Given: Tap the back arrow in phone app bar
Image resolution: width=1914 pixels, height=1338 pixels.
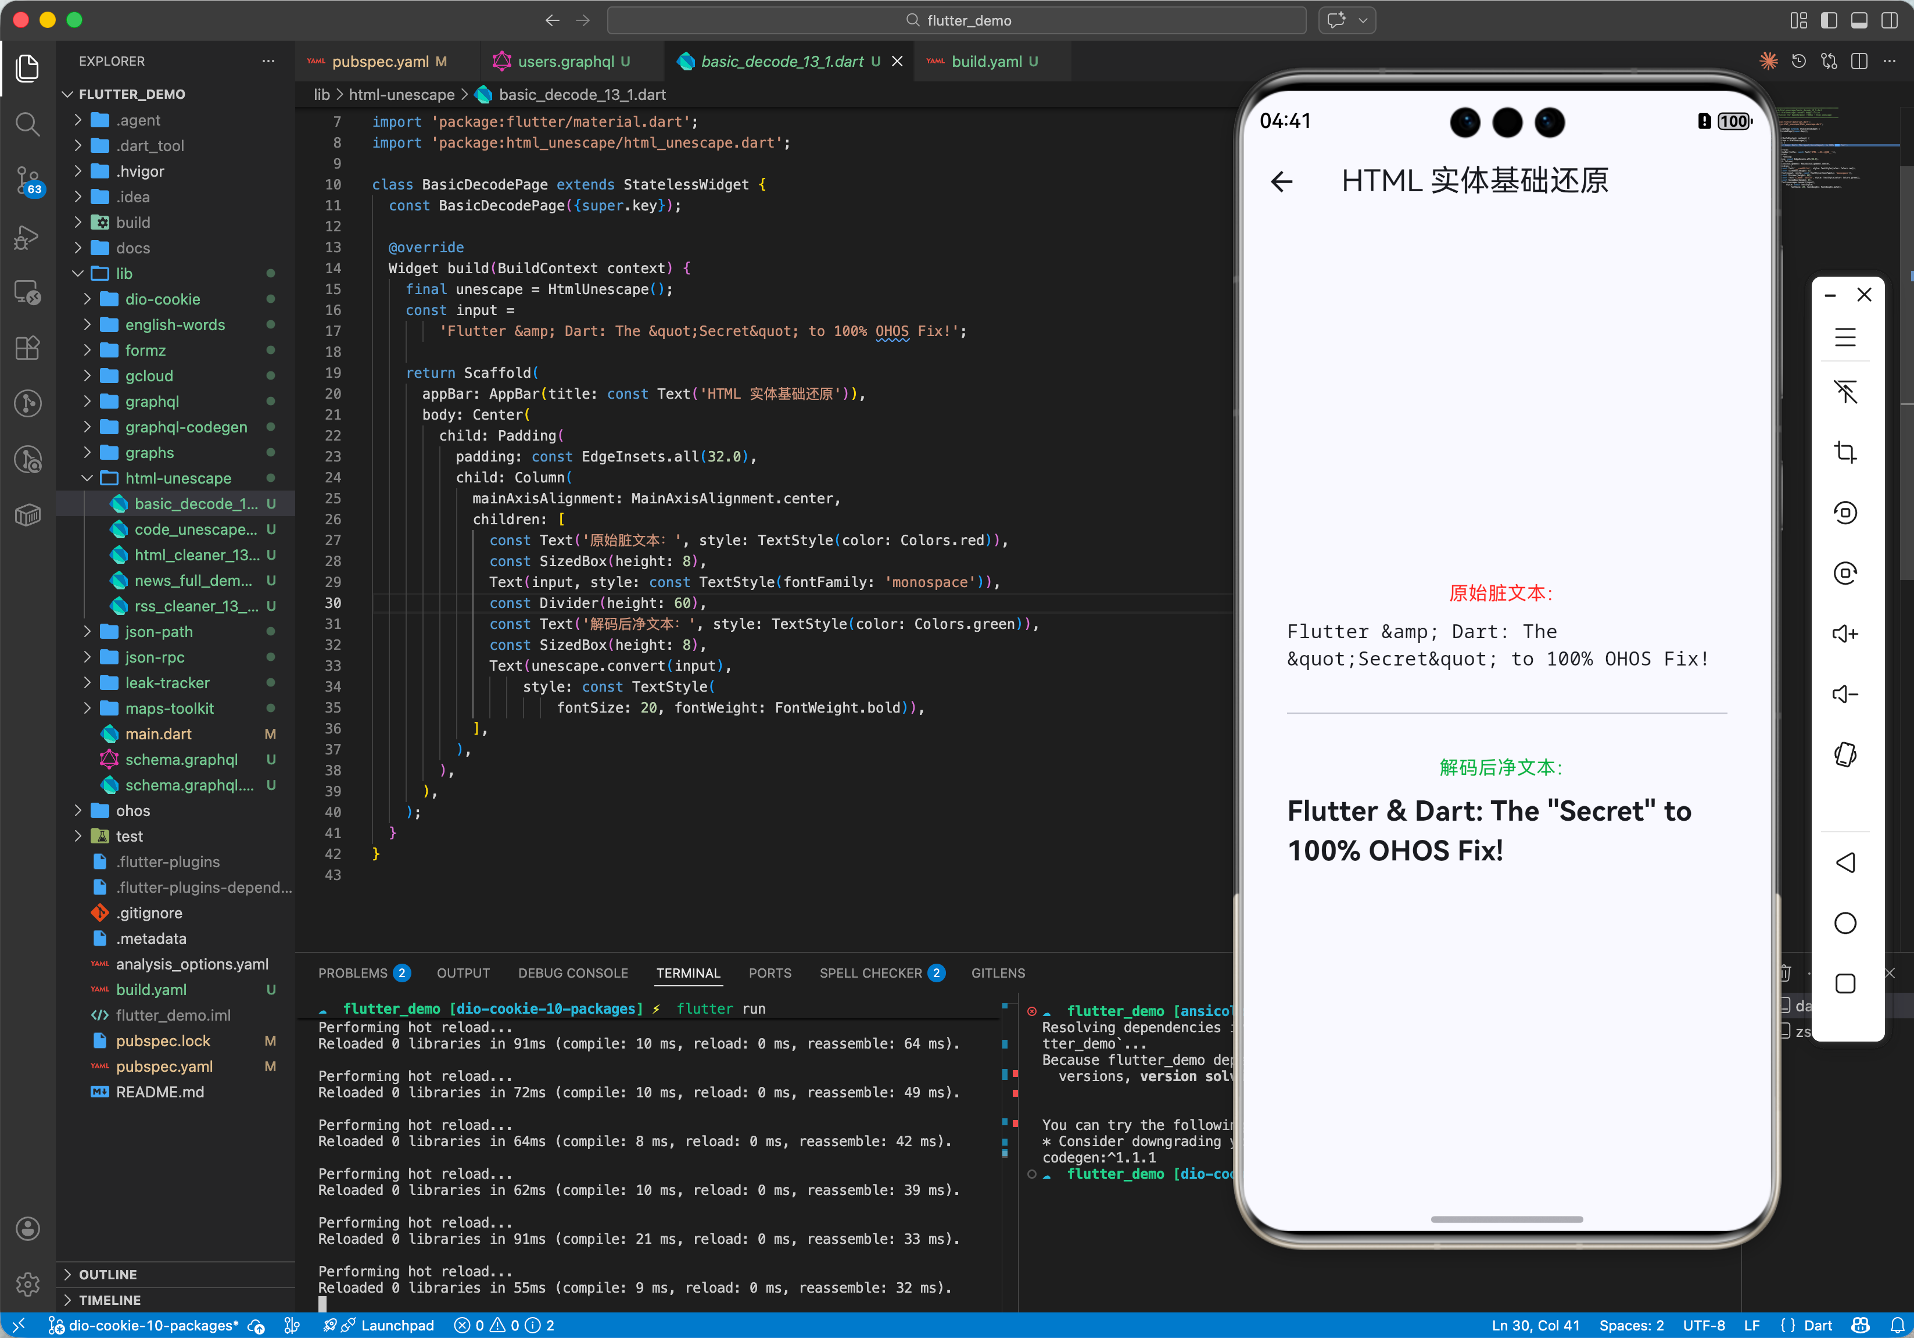Looking at the screenshot, I should point(1281,181).
